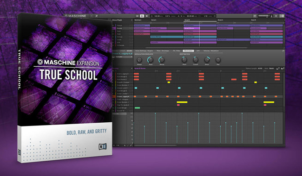Viewport: 302px width, 176px height.
Task: Click the first pattern drag icon at top right
Action: [278, 69]
